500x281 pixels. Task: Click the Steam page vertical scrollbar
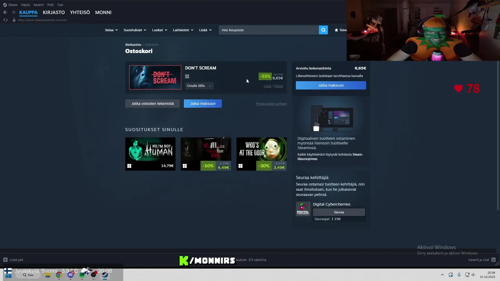(x=498, y=137)
